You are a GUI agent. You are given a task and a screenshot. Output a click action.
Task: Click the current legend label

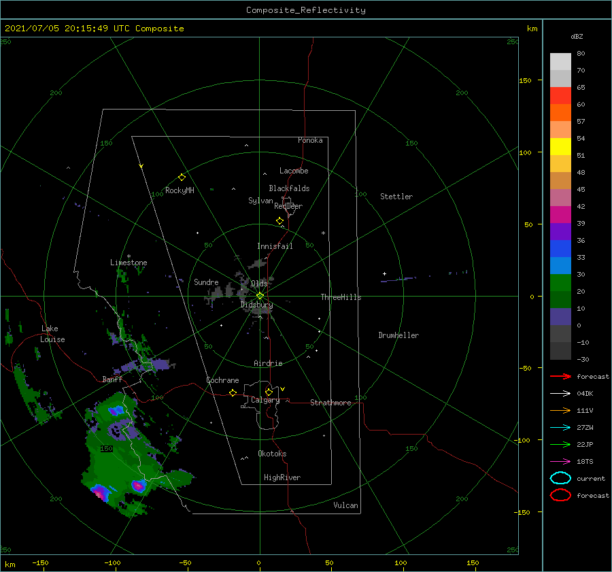pos(591,478)
